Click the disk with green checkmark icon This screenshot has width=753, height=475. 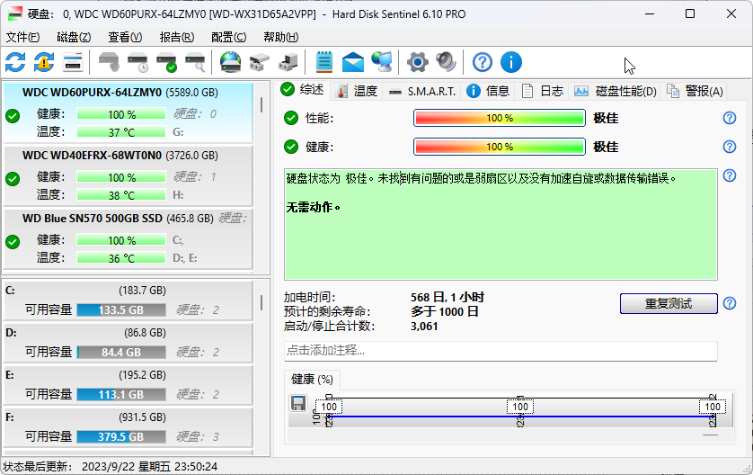click(x=166, y=62)
